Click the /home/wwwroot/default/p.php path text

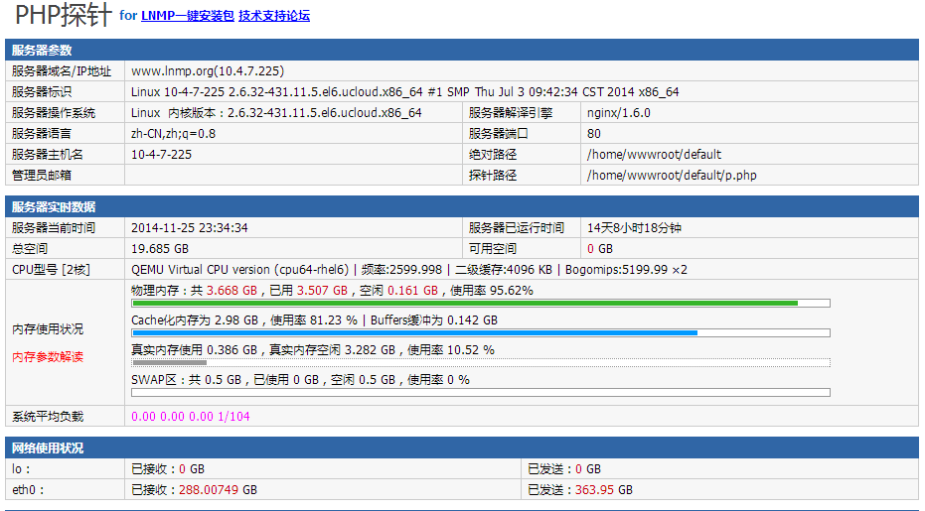[x=672, y=175]
